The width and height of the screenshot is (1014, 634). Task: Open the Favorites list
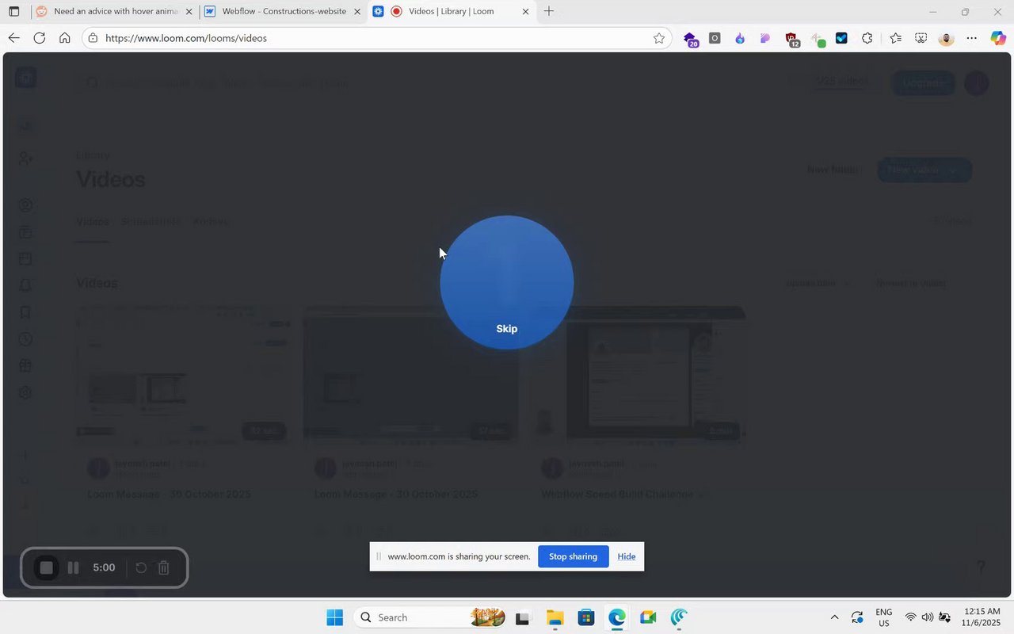pos(895,38)
